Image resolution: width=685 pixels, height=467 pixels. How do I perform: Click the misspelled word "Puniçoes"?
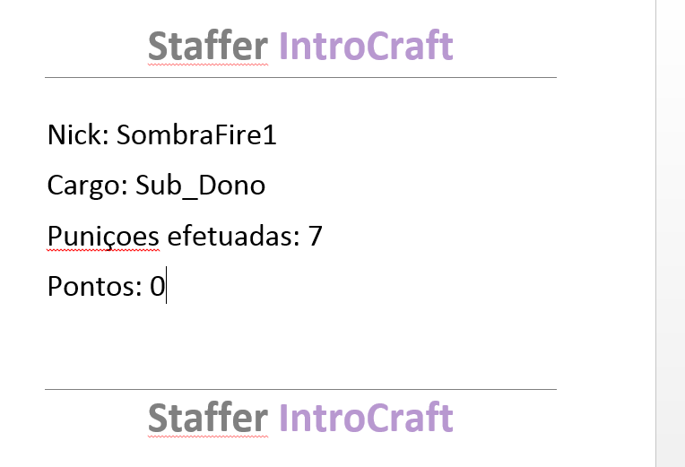pos(103,237)
